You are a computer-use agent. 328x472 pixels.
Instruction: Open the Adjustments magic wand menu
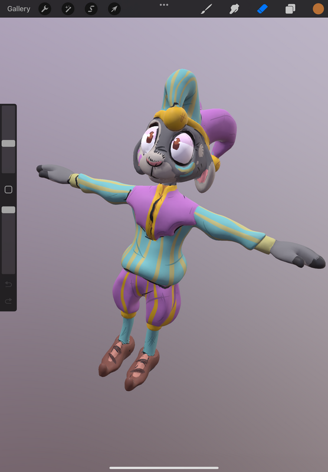pos(68,9)
